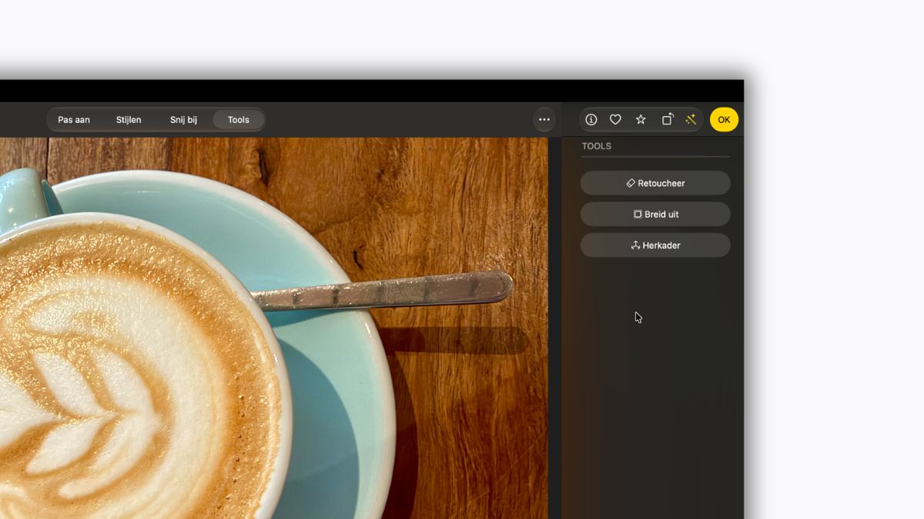Select the Snij bij tab
This screenshot has width=924, height=519.
(x=183, y=120)
